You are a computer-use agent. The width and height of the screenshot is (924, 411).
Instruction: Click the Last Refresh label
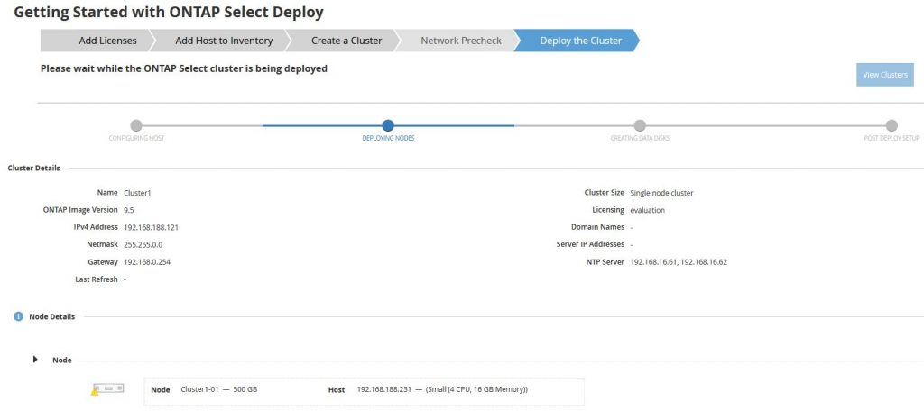coord(97,279)
